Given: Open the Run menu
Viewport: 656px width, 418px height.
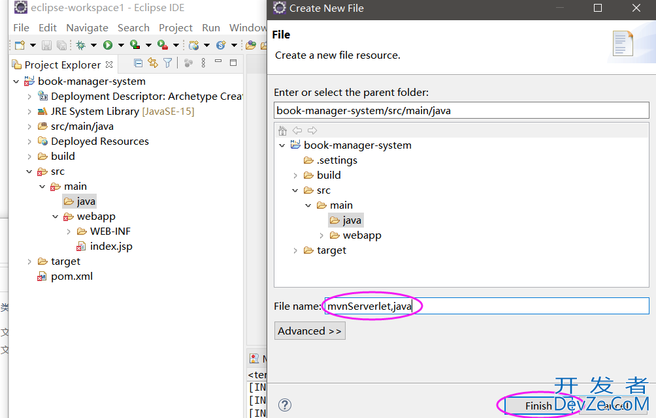Looking at the screenshot, I should (211, 27).
